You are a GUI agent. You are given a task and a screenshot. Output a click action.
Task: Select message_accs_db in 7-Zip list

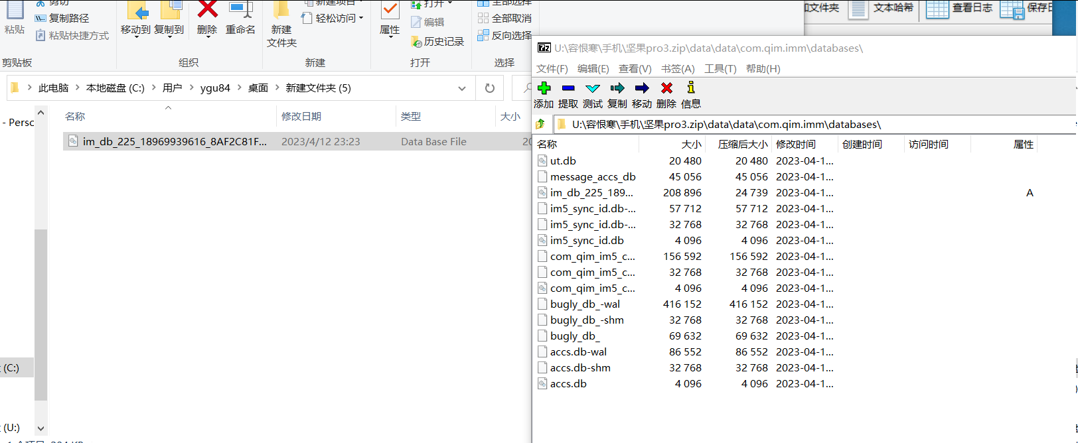(x=593, y=177)
